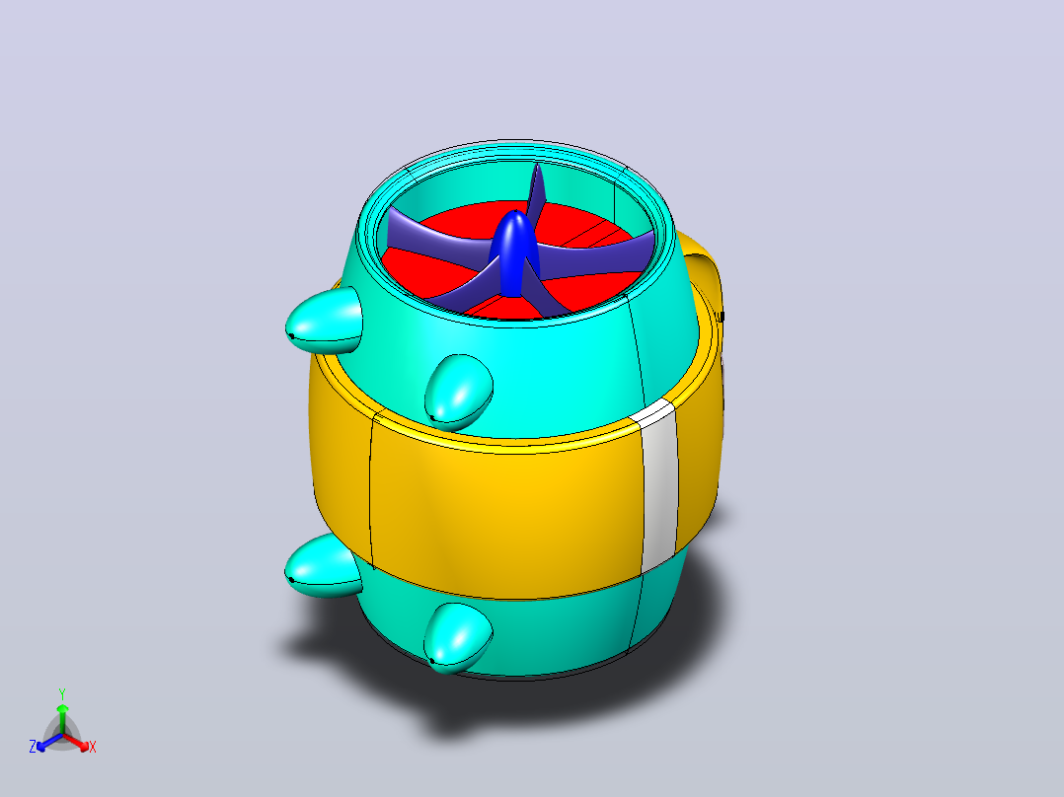1064x797 pixels.
Task: Select the blue nose cone at fan center
Action: [513, 253]
